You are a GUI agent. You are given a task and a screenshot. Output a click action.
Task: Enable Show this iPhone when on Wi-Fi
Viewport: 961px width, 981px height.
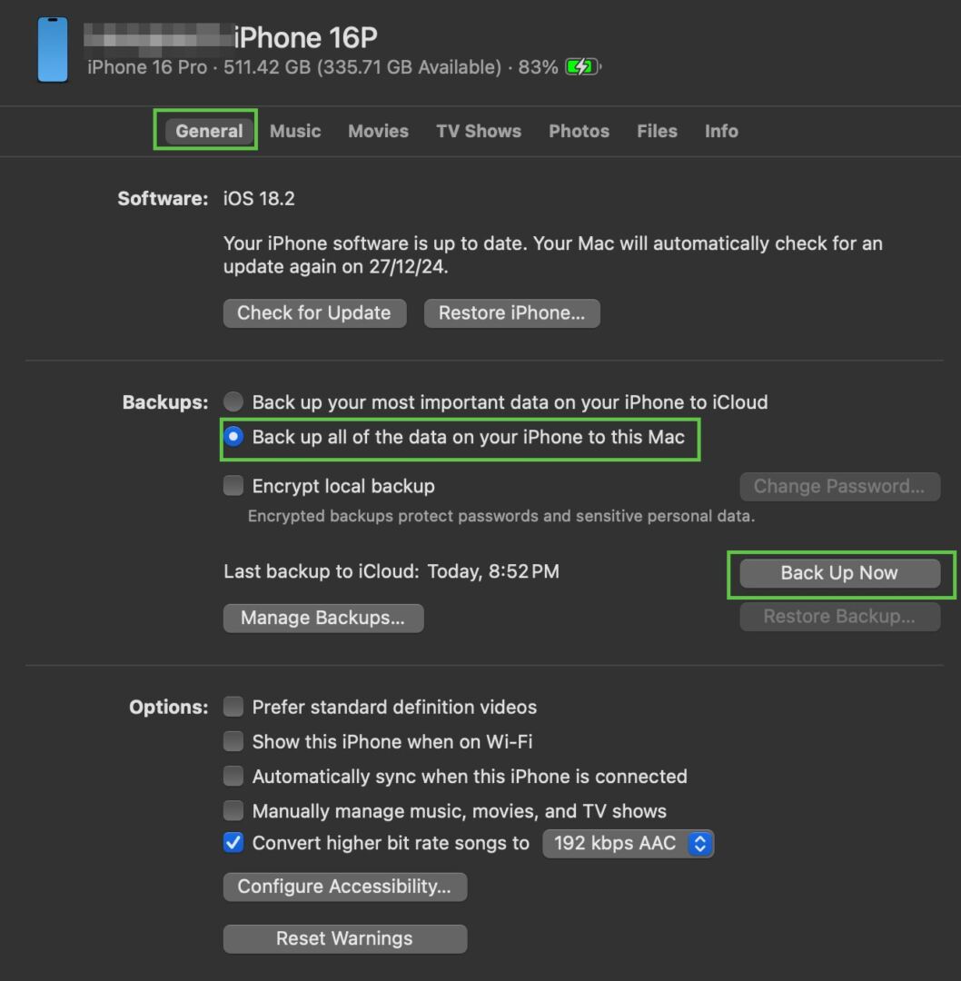point(234,741)
